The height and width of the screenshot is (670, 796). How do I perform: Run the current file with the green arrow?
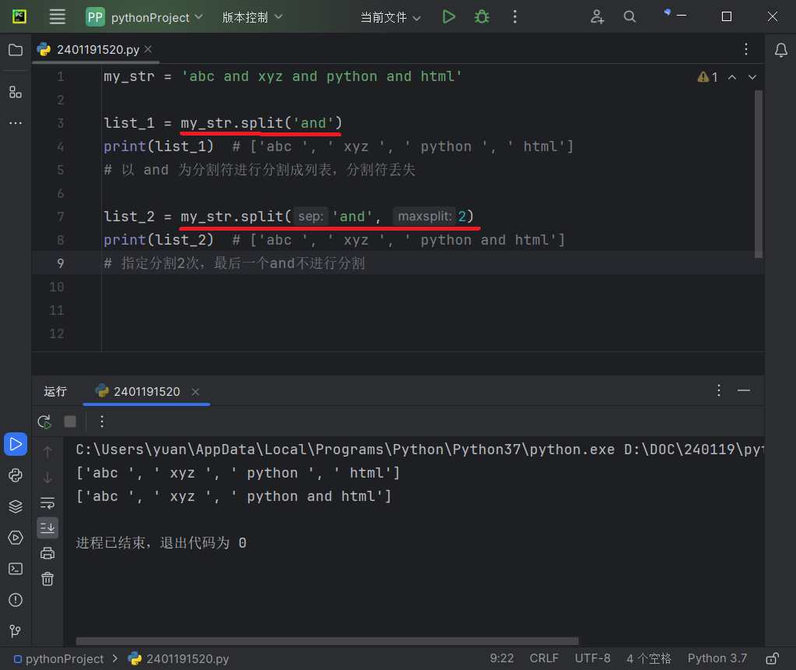tap(449, 17)
